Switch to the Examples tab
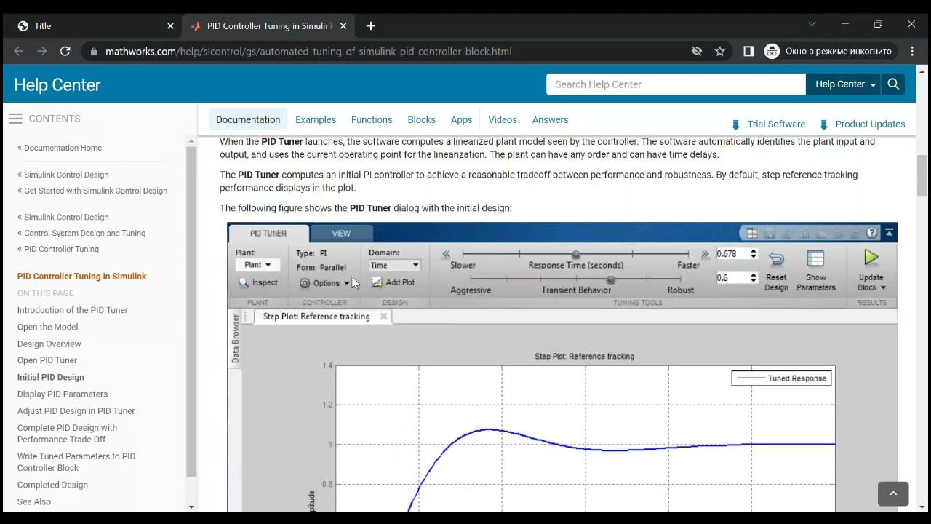This screenshot has height=524, width=931. point(316,119)
